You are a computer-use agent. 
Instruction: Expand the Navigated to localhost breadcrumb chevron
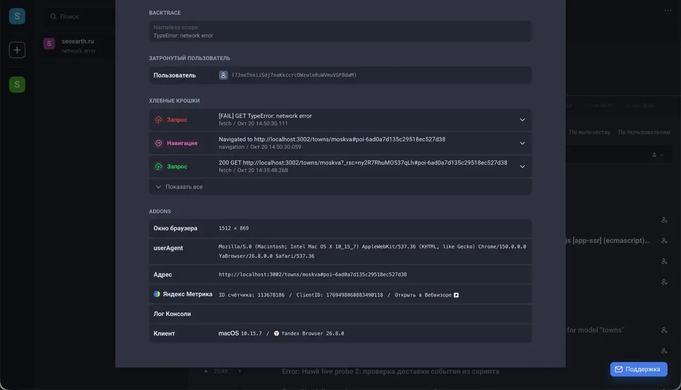(522, 143)
